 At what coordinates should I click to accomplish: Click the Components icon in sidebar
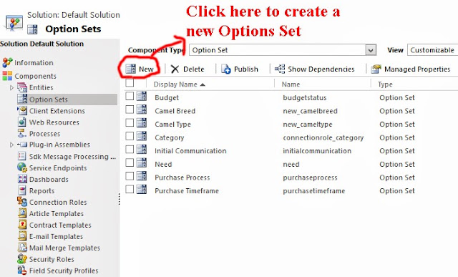[7, 76]
